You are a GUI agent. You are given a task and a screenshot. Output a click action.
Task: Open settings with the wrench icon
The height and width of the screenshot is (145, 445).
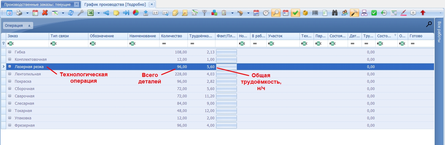pyautogui.click(x=80, y=13)
